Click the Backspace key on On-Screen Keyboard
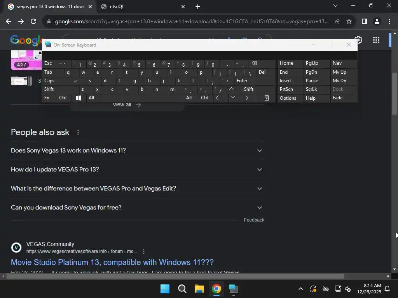The image size is (398, 298). (x=262, y=63)
